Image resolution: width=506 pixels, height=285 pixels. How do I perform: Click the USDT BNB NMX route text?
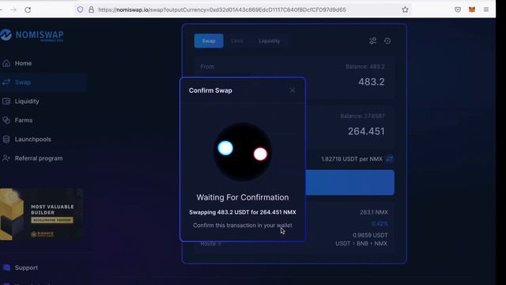pyautogui.click(x=361, y=244)
